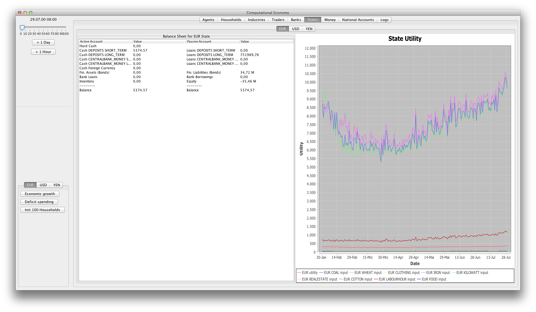
Task: Click EUR LABOURHOUR input legend entry
Action: [x=397, y=279]
